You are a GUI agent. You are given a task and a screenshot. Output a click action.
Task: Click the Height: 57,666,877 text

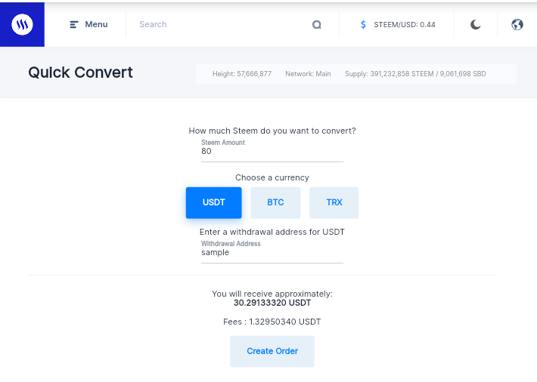click(x=242, y=74)
